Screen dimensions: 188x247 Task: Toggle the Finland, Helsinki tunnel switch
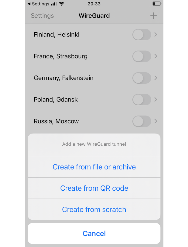[x=142, y=34]
